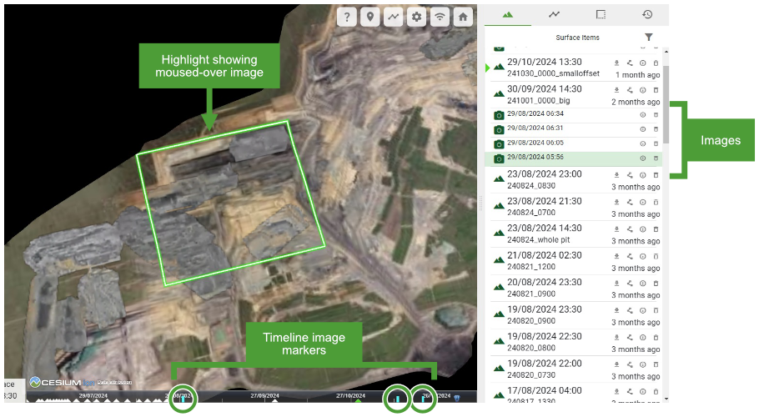Click the highlighted image outline on map
The image size is (759, 417).
[230, 203]
